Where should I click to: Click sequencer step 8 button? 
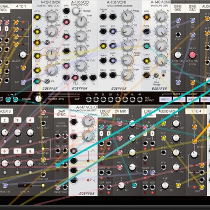tap(30, 151)
